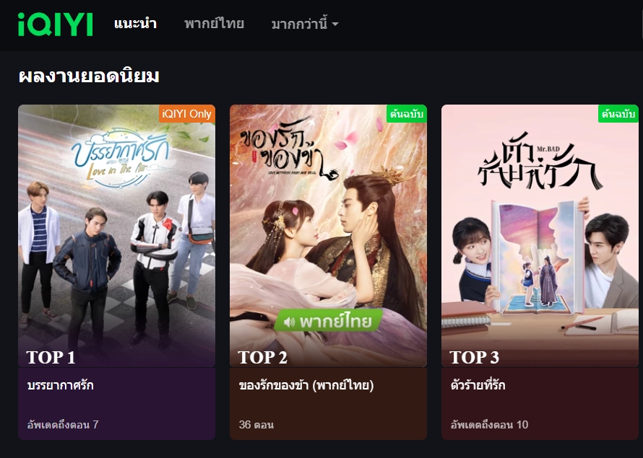Open the Mr. BAD poster thumbnail

tap(540, 236)
